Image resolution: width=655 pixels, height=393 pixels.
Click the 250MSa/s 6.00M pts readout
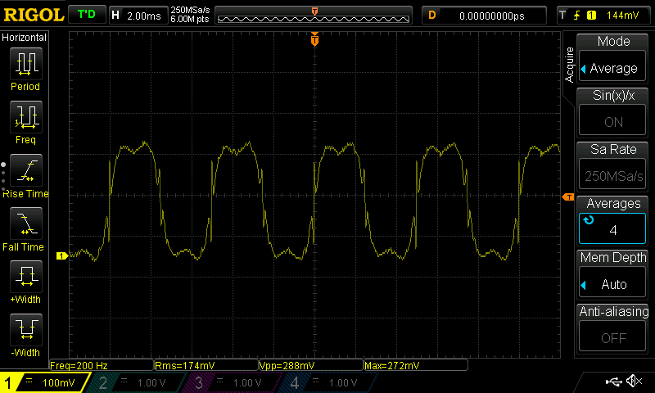pos(190,15)
